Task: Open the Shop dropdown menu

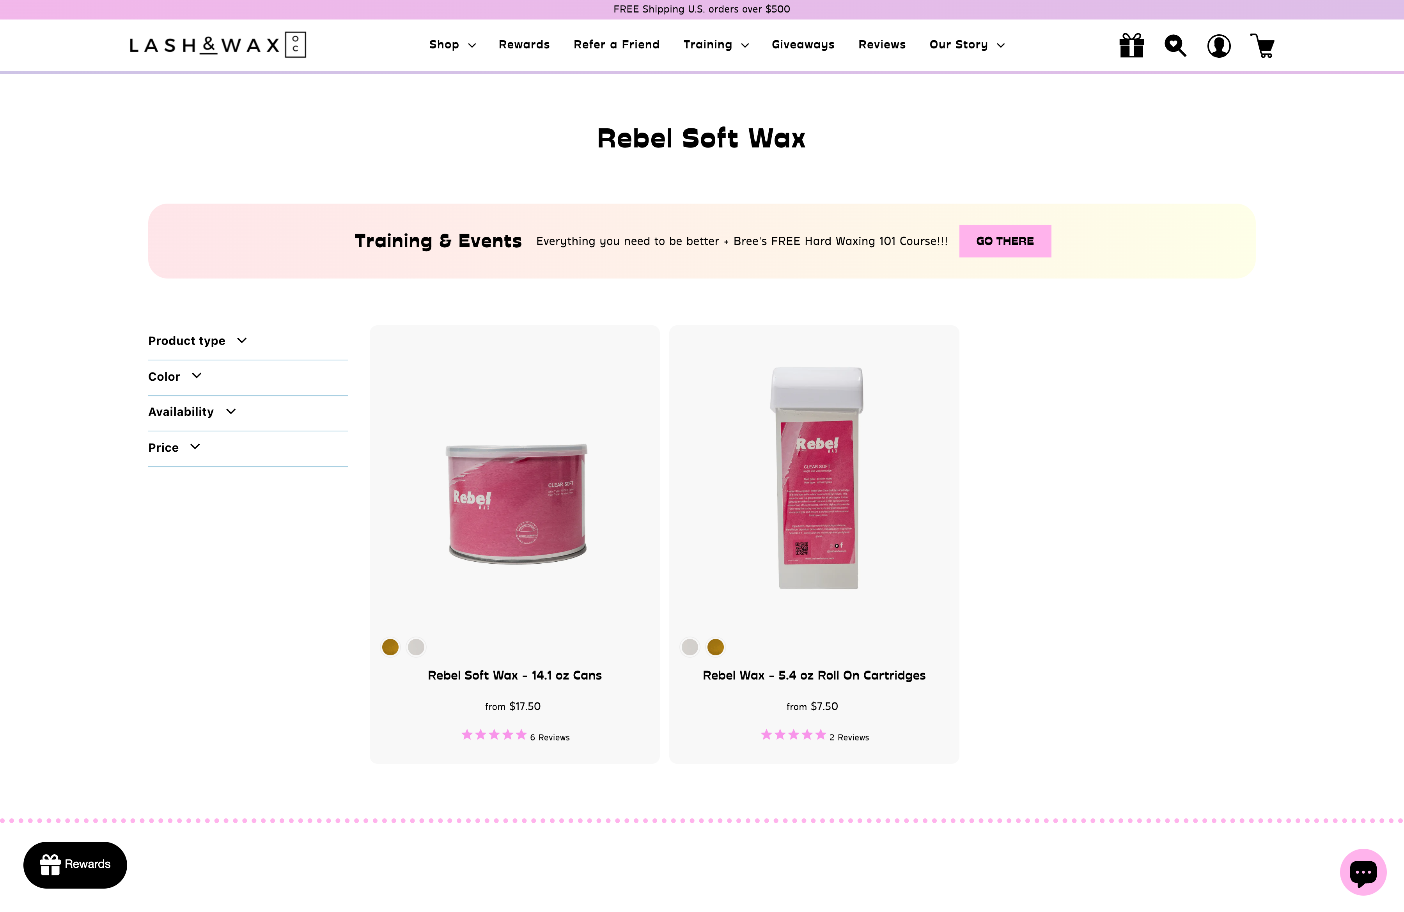Action: pyautogui.click(x=452, y=45)
